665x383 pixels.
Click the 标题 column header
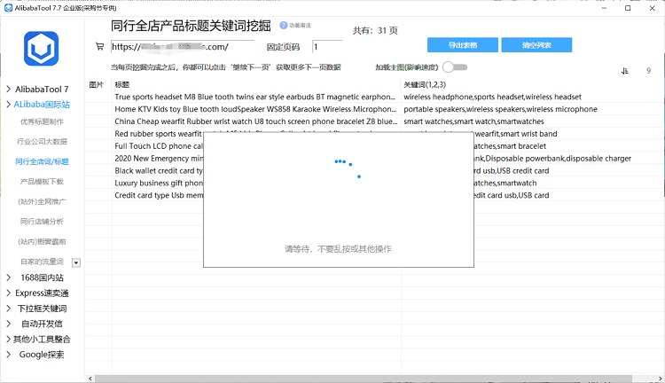coord(122,84)
